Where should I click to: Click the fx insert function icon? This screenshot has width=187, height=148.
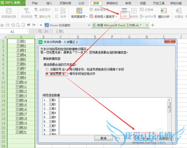coord(46,31)
